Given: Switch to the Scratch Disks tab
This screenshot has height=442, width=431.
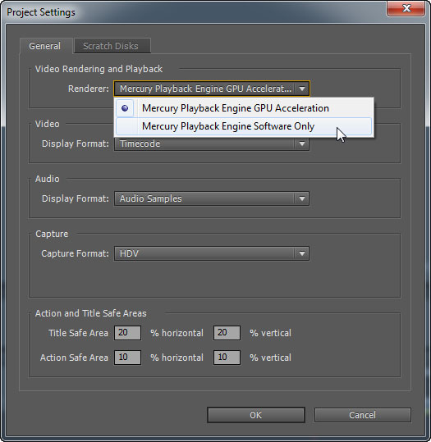Looking at the screenshot, I should pos(112,46).
